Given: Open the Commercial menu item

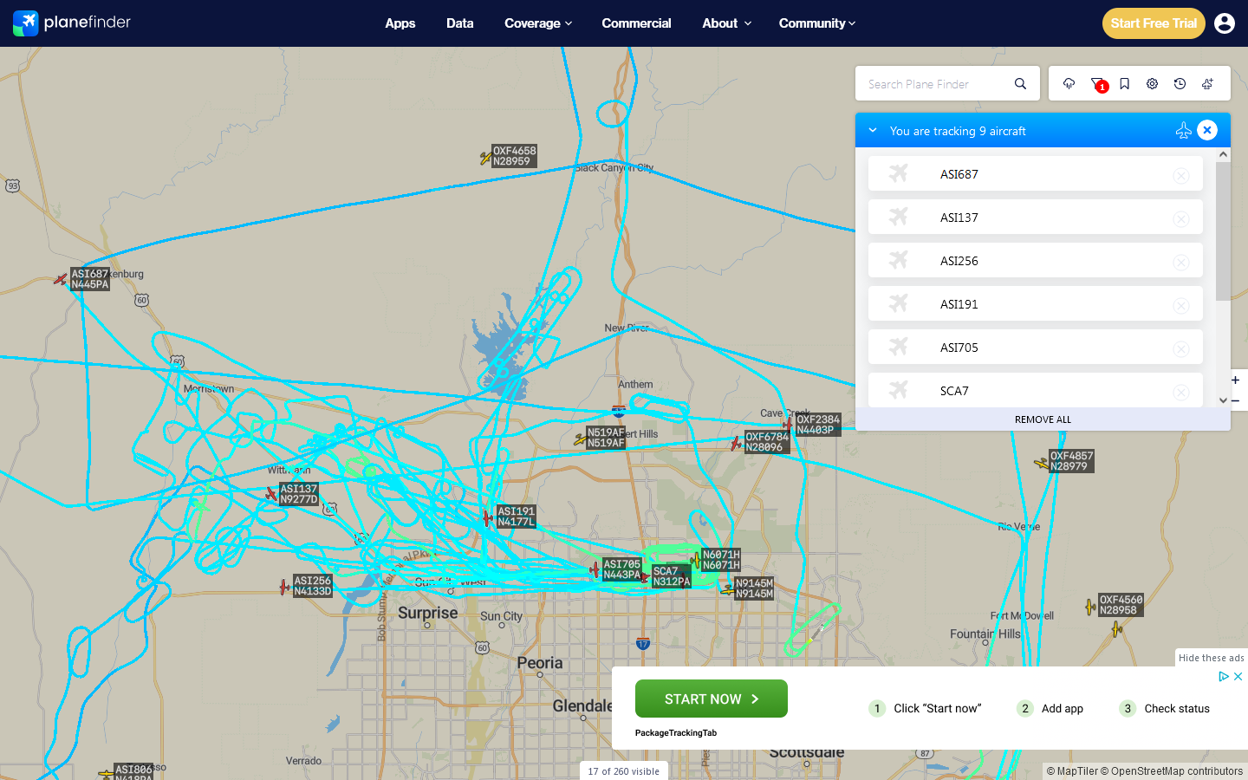Looking at the screenshot, I should coord(636,23).
